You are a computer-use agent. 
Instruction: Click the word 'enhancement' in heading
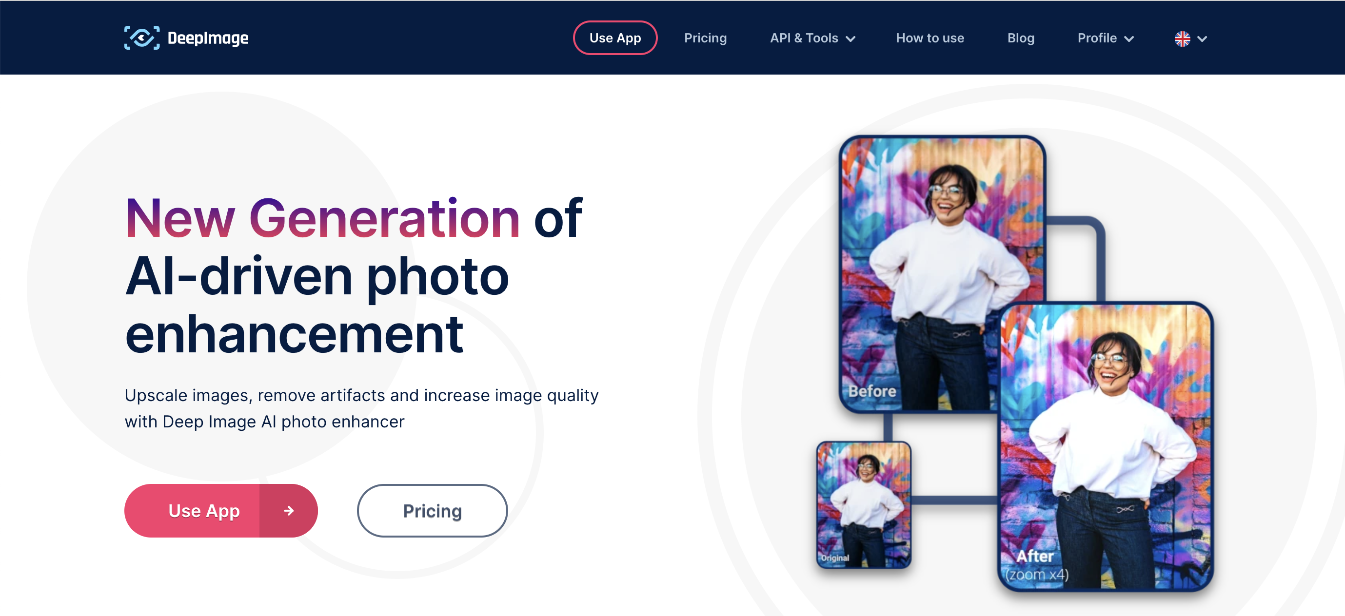coord(294,334)
